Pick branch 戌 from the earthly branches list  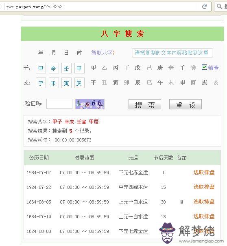click(x=205, y=82)
